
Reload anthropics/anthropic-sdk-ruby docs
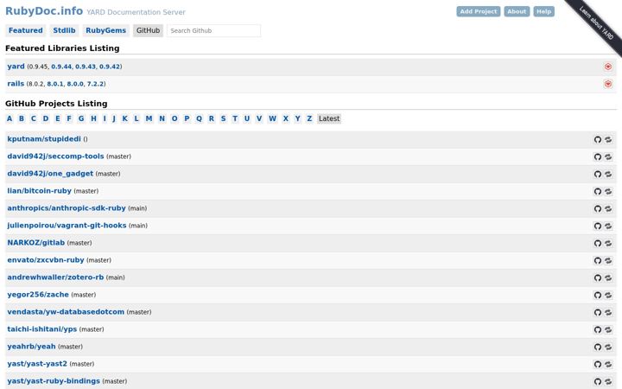click(608, 208)
